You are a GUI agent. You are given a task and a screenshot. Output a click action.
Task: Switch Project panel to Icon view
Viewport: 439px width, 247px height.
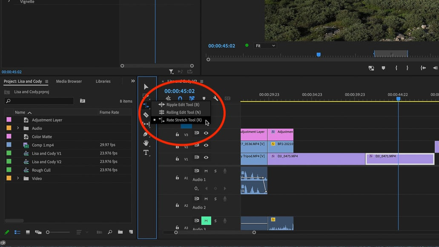[x=28, y=232]
